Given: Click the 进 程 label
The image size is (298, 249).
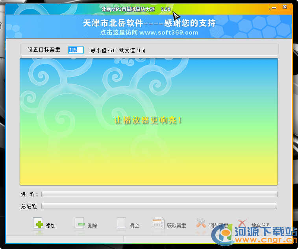Looking at the screenshot, I should pos(30,194).
